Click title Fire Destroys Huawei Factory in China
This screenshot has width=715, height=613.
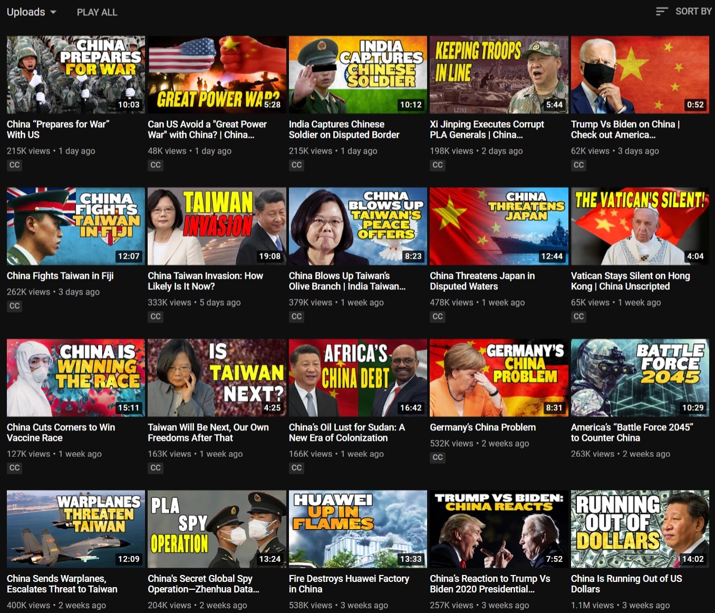click(x=349, y=584)
